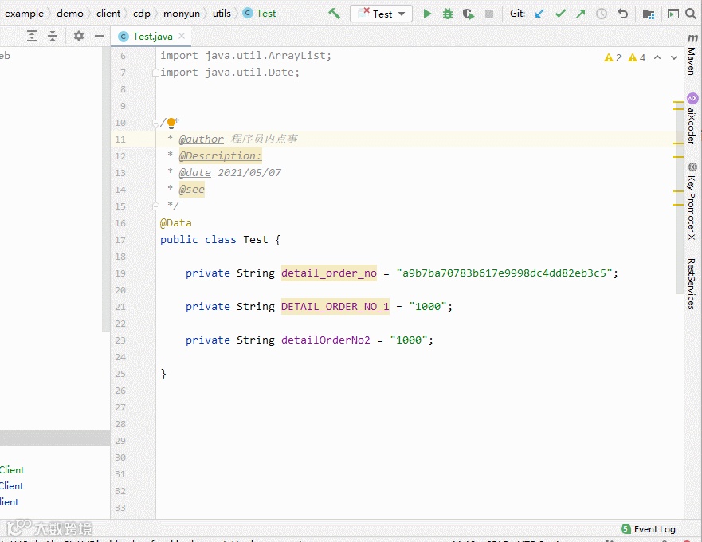Collapse all items in the project panel

53,36
